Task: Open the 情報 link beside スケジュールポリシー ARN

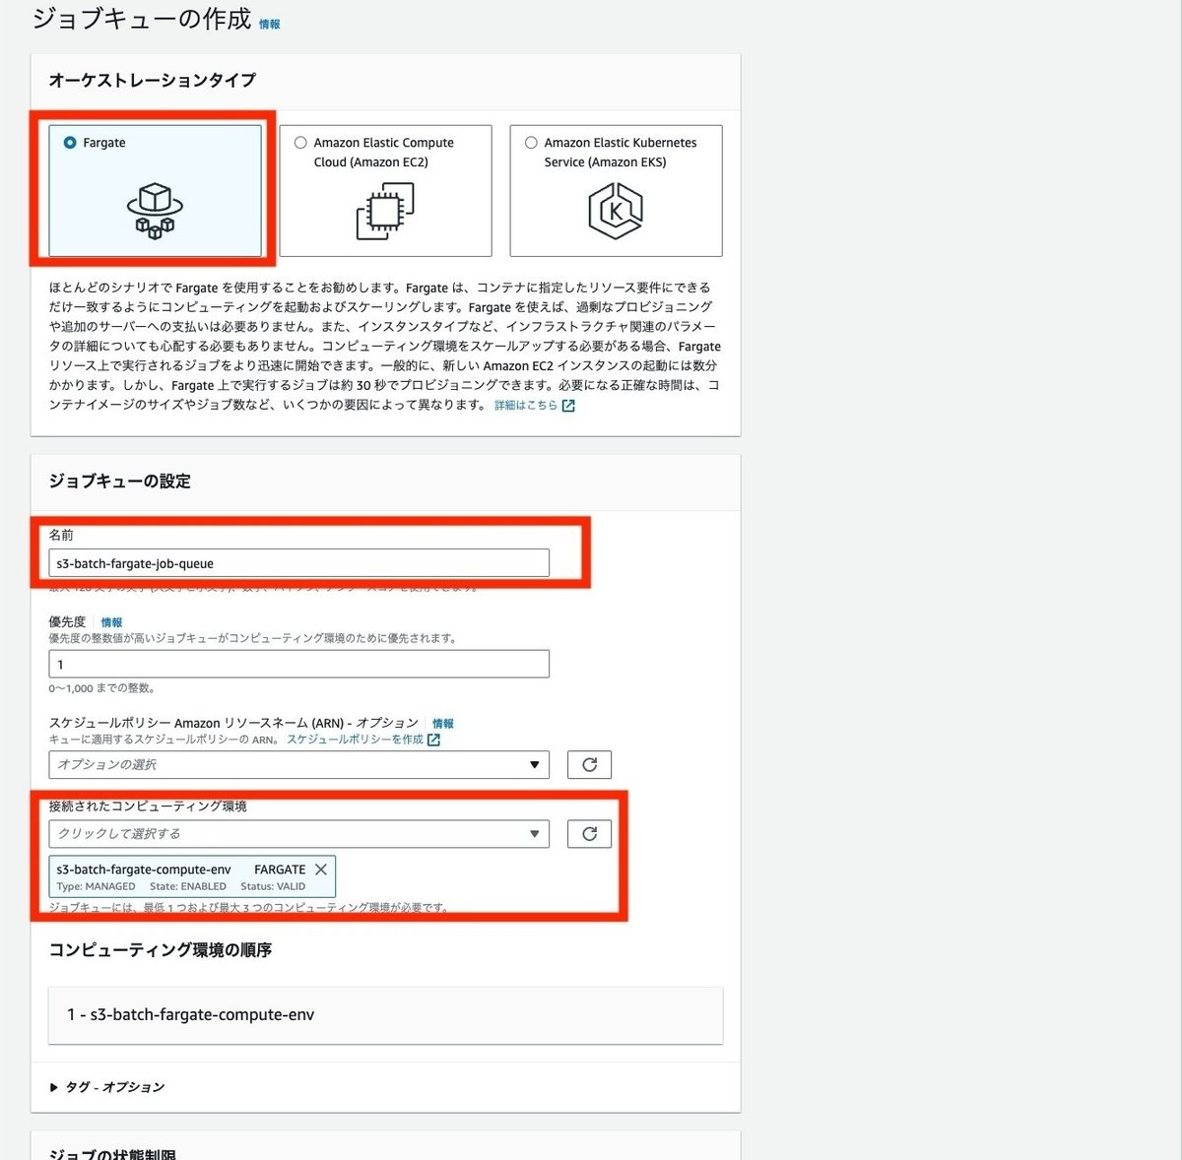Action: tap(443, 723)
